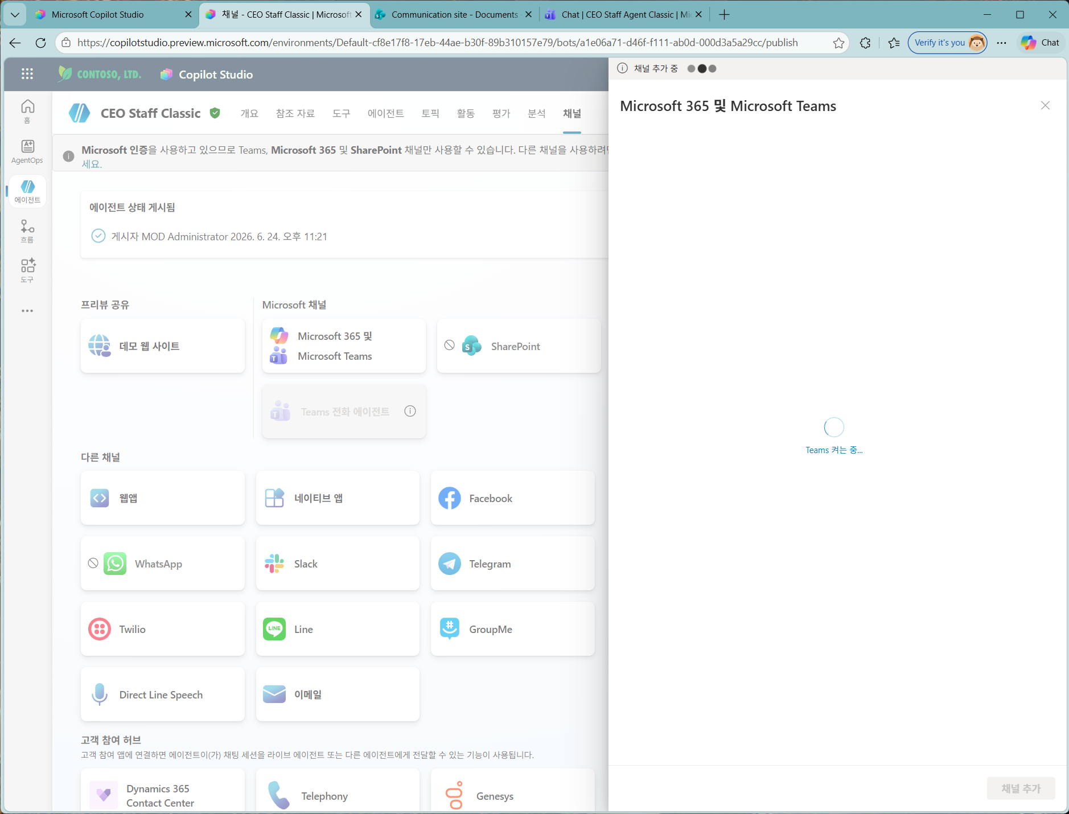This screenshot has width=1069, height=814.
Task: Open the Copilot Chat sidebar button
Action: coord(1040,43)
